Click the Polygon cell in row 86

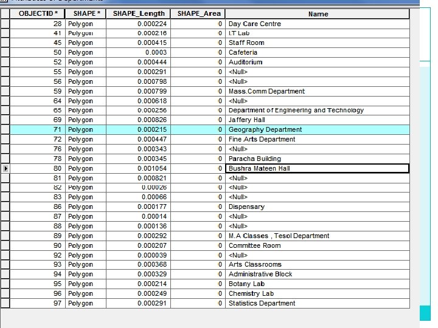point(86,207)
